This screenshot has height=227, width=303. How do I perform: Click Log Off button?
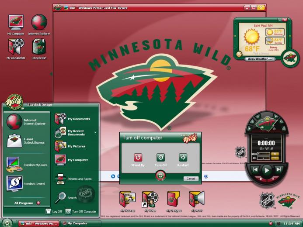click(54, 211)
